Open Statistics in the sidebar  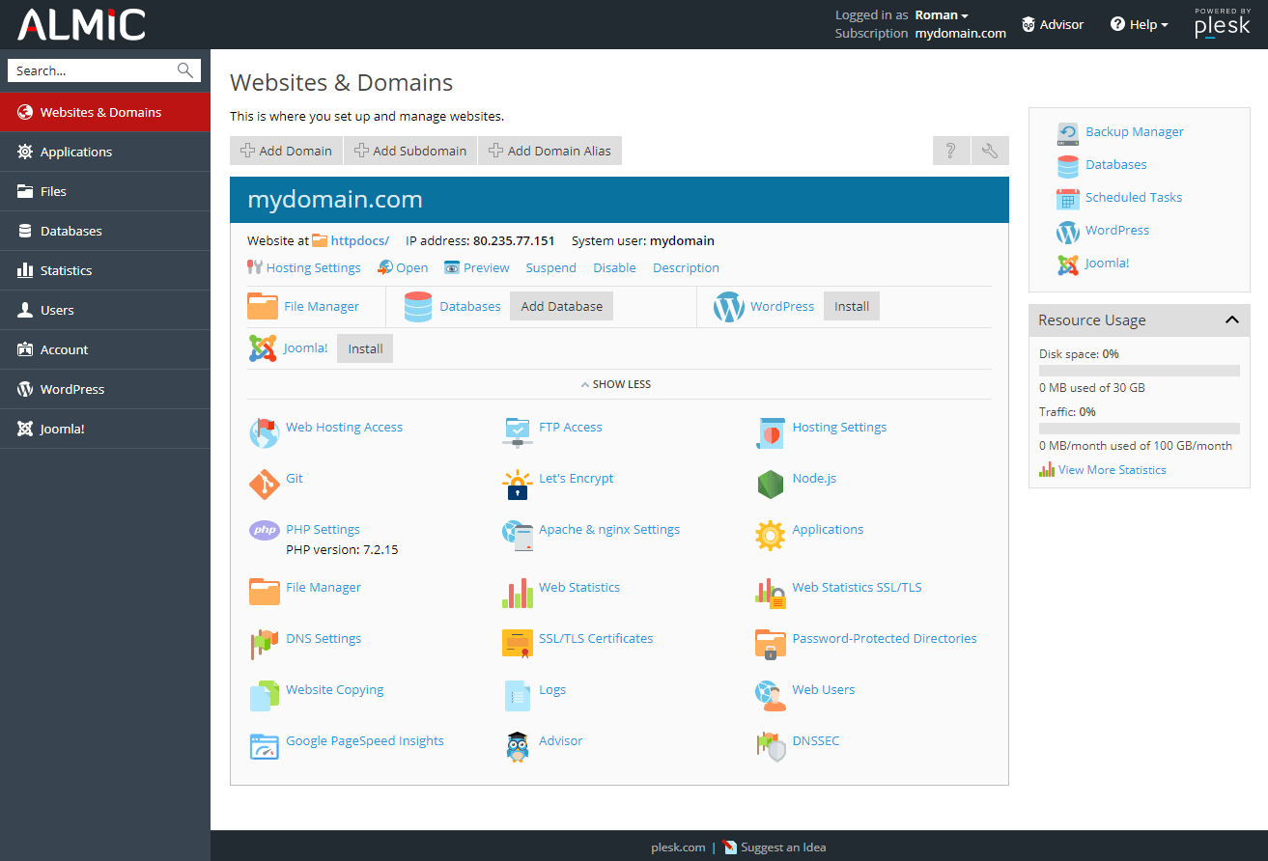pos(105,270)
